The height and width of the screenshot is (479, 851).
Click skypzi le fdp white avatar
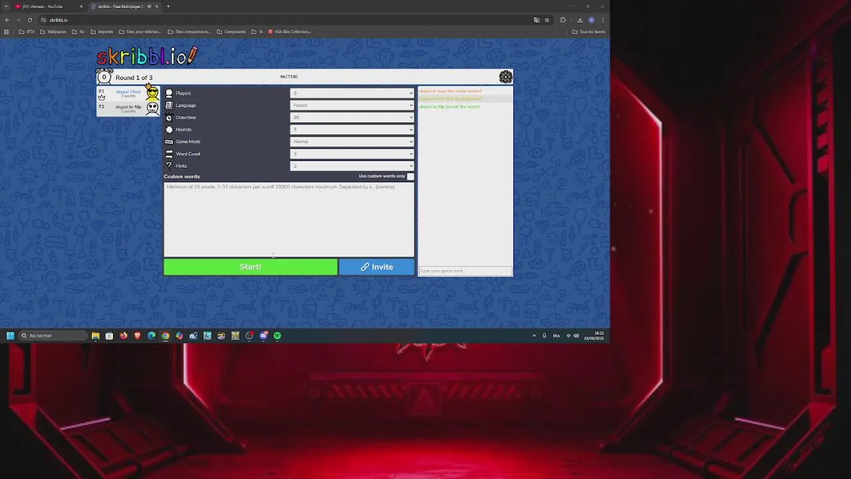[152, 108]
